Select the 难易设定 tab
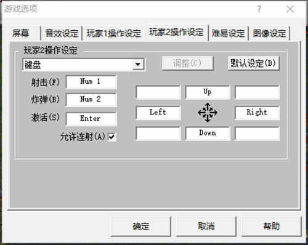 click(229, 33)
